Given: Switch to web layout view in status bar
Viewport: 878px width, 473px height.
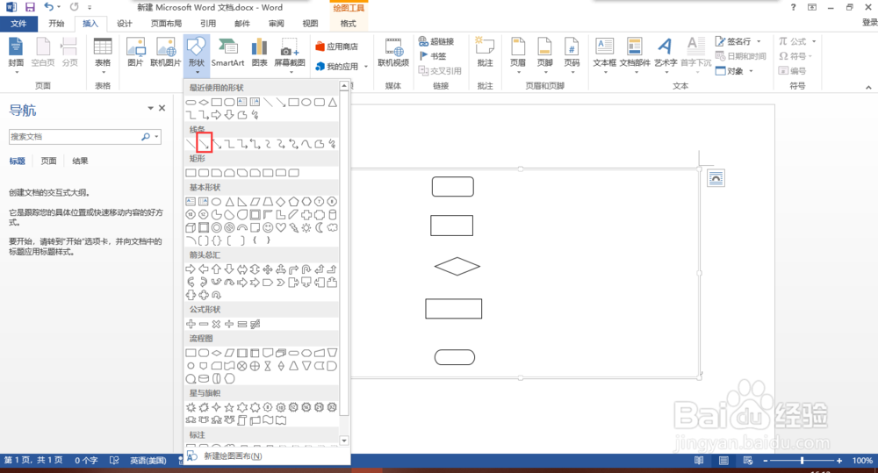Looking at the screenshot, I should (748, 460).
